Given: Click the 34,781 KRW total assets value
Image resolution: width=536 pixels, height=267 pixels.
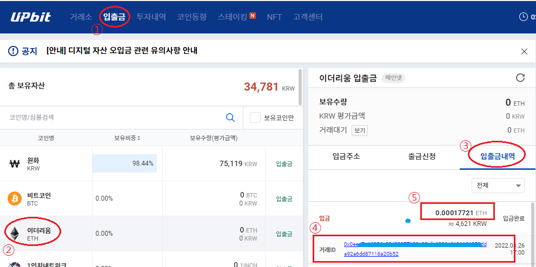Looking at the screenshot, I should [269, 87].
